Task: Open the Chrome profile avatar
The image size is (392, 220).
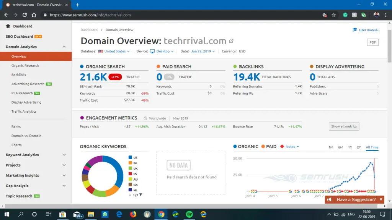Action: tap(376, 15)
